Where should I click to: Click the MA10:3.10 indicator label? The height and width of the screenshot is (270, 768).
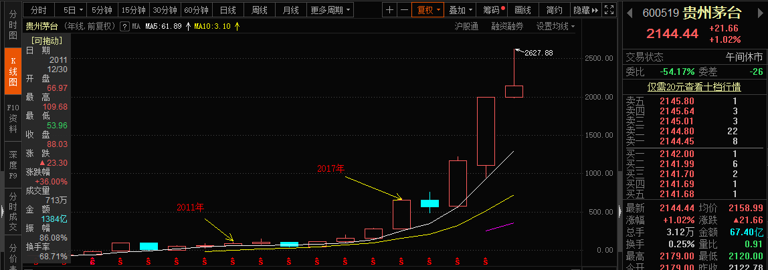tap(213, 27)
